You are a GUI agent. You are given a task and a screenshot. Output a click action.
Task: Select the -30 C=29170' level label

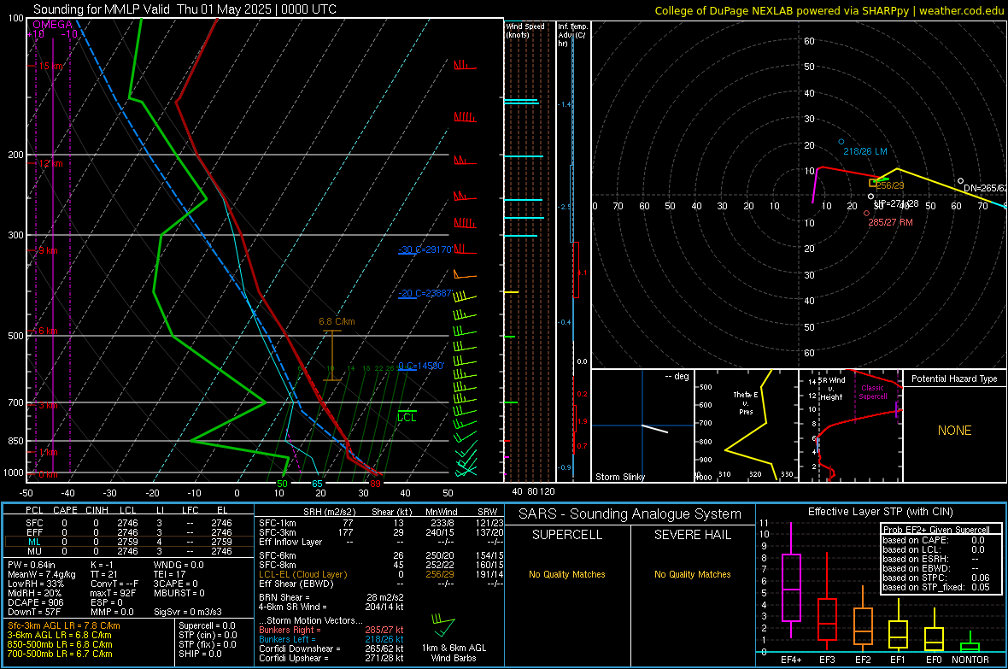pos(425,249)
